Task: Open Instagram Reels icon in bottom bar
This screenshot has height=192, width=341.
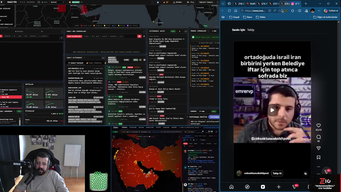Action: 263,187
